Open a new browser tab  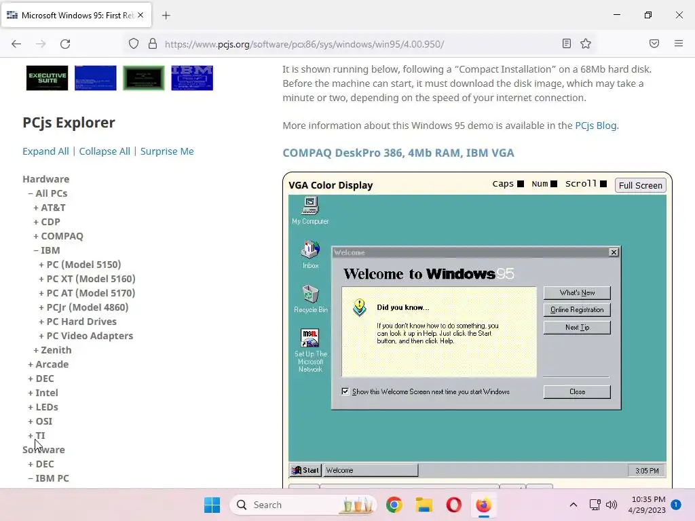pos(166,16)
